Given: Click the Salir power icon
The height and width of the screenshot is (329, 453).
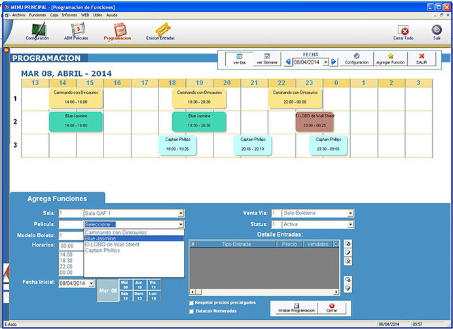Looking at the screenshot, I should click(436, 31).
